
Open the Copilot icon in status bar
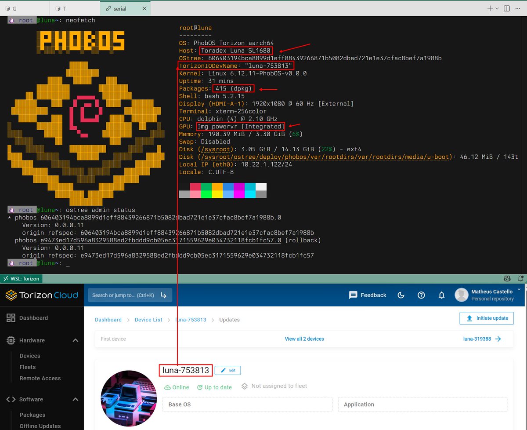point(507,278)
